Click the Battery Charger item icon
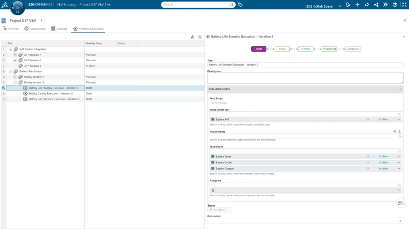This screenshot has width=409, height=230. (x=213, y=169)
